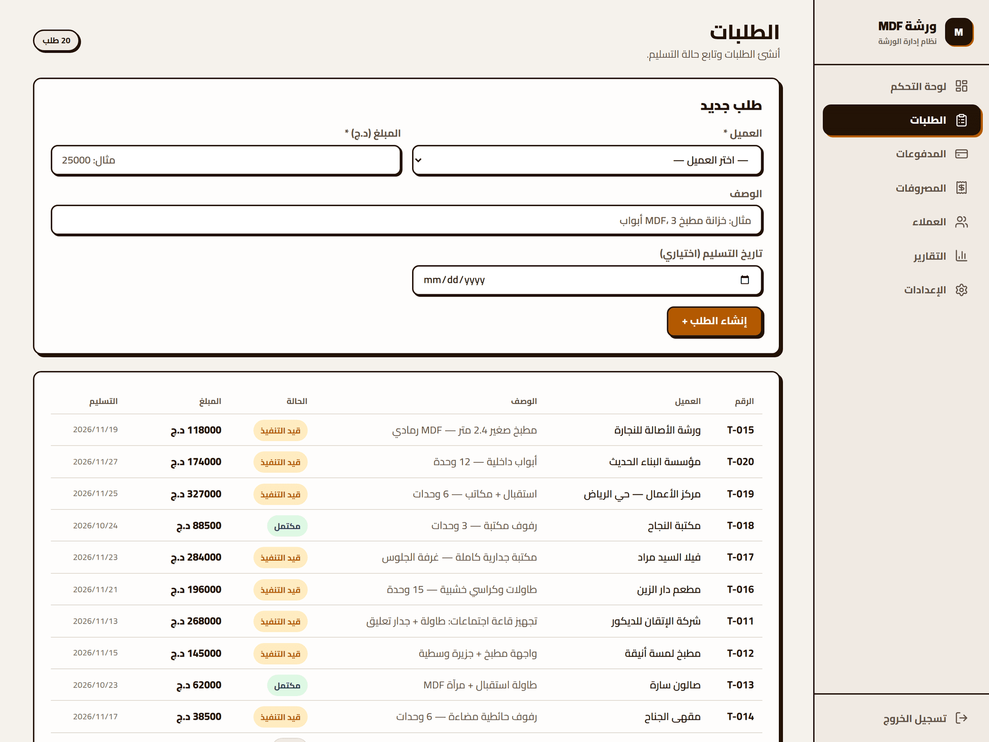The height and width of the screenshot is (742, 989).
Task: Navigate to العملاء page
Action: click(x=902, y=222)
